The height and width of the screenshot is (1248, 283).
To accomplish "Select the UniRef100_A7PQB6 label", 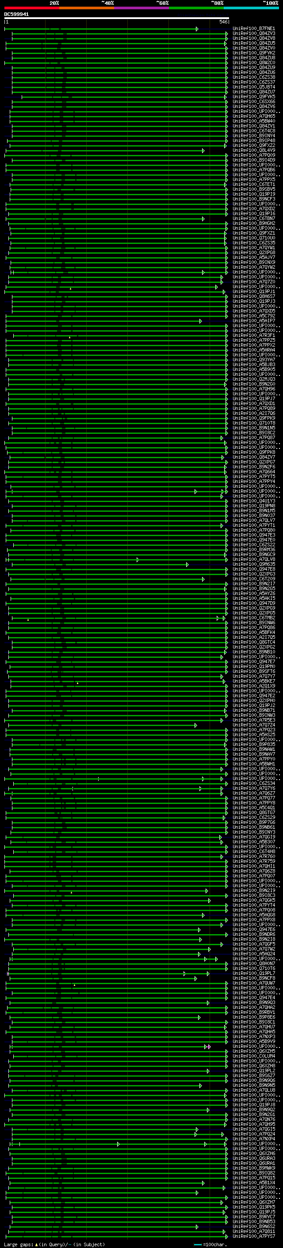I will point(254,170).
